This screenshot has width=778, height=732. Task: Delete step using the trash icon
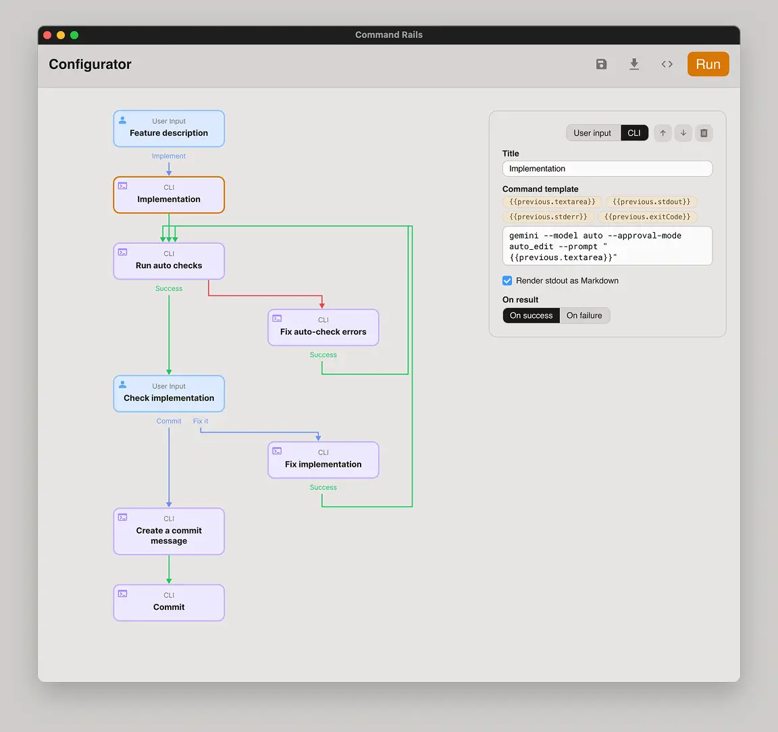(704, 133)
